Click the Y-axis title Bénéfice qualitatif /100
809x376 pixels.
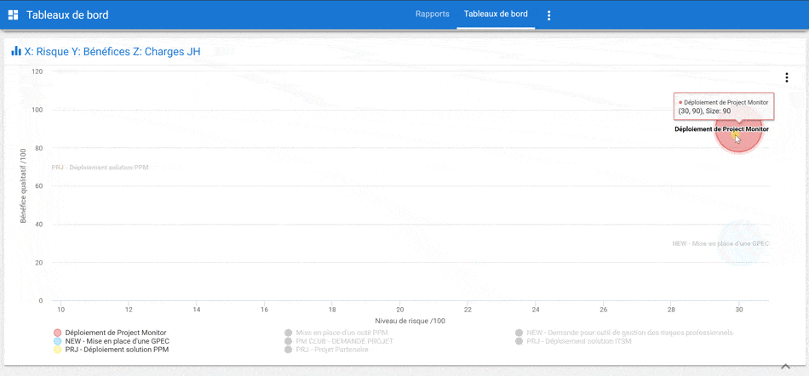[23, 185]
